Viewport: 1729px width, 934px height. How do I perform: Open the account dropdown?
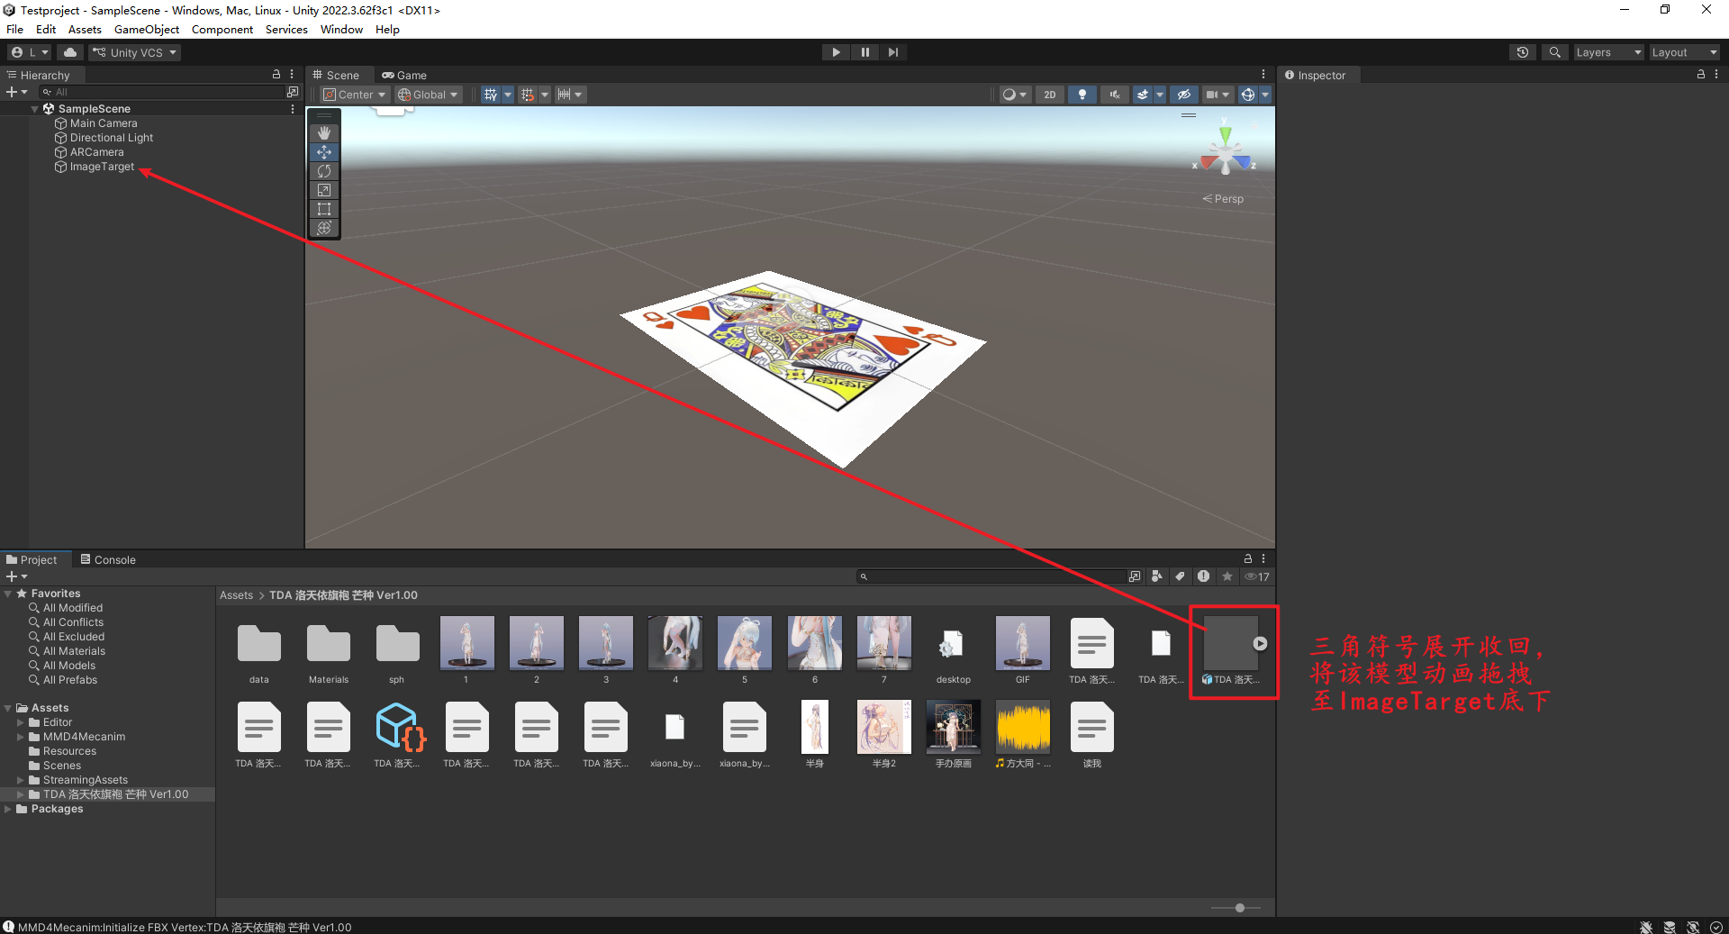(x=30, y=52)
